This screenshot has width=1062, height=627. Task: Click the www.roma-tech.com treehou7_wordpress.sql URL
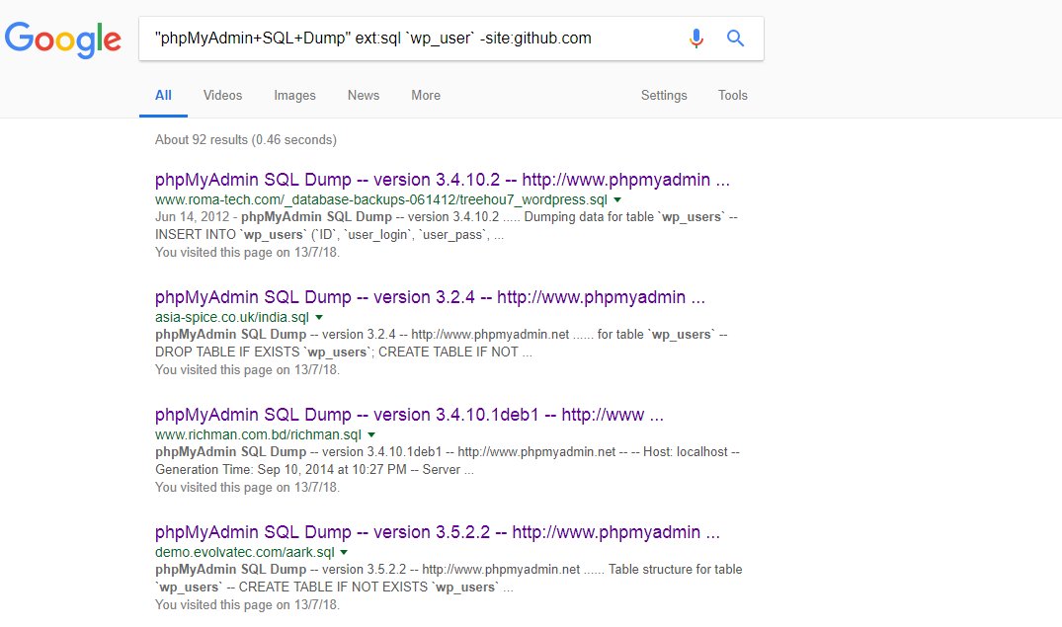point(381,199)
